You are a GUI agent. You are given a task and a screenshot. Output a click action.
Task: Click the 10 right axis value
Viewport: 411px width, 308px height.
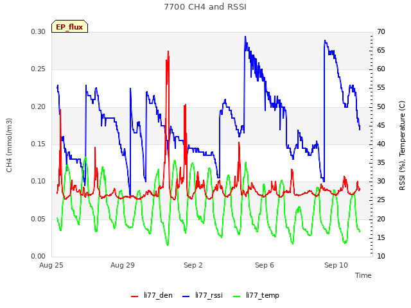pos(381,256)
